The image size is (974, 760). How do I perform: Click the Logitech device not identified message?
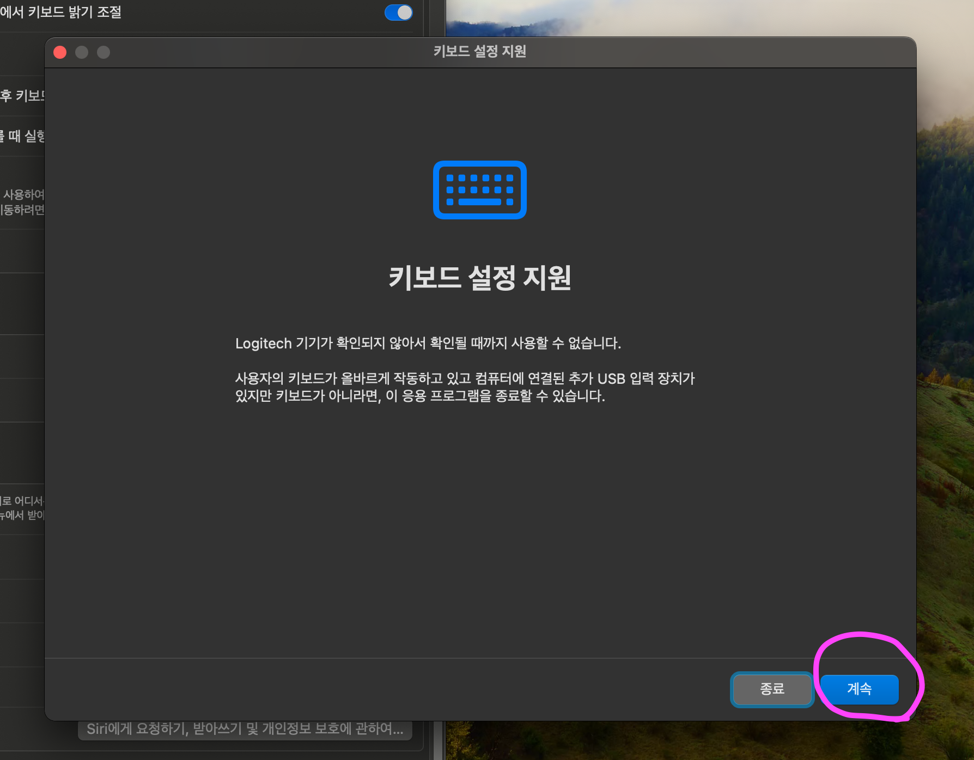428,344
